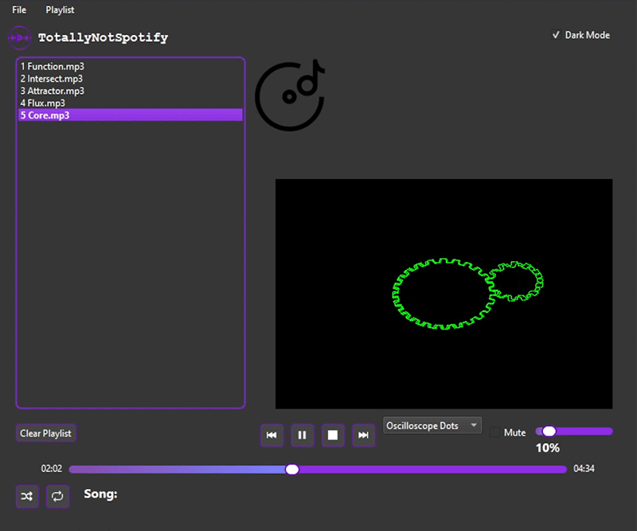Viewport: 637px width, 531px height.
Task: Click the TotallyNotSpotify logo icon
Action: coord(19,37)
